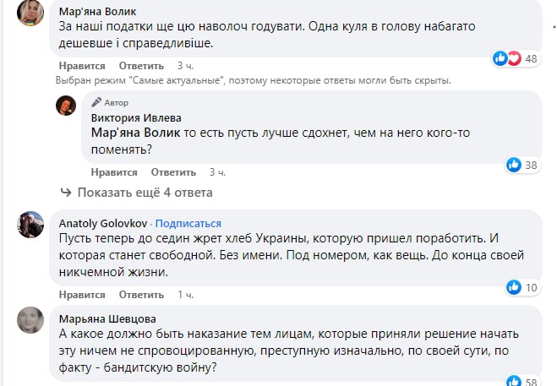Like Виктория Ивлева's reply via Нравится
The width and height of the screenshot is (557, 386).
pos(113,171)
